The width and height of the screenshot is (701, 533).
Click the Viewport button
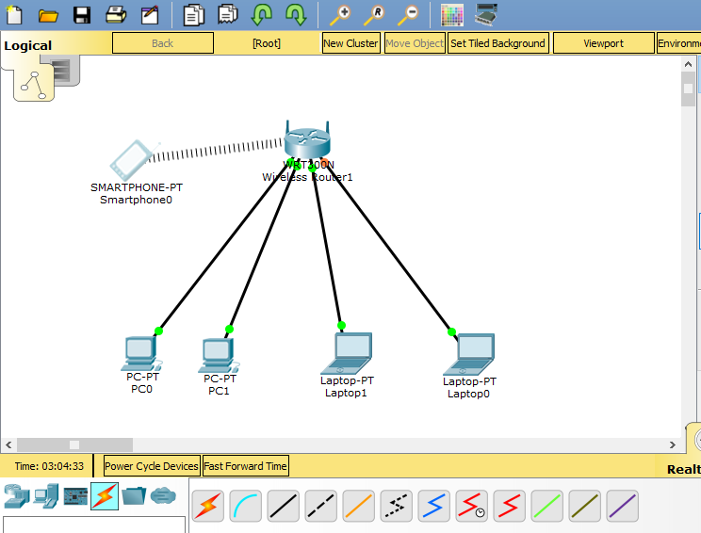click(604, 43)
